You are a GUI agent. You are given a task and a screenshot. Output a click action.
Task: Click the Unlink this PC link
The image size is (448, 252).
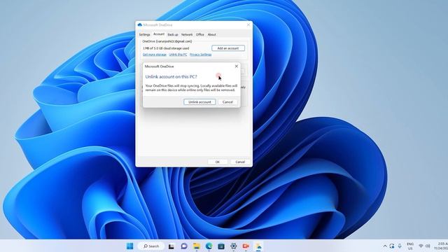coord(178,55)
